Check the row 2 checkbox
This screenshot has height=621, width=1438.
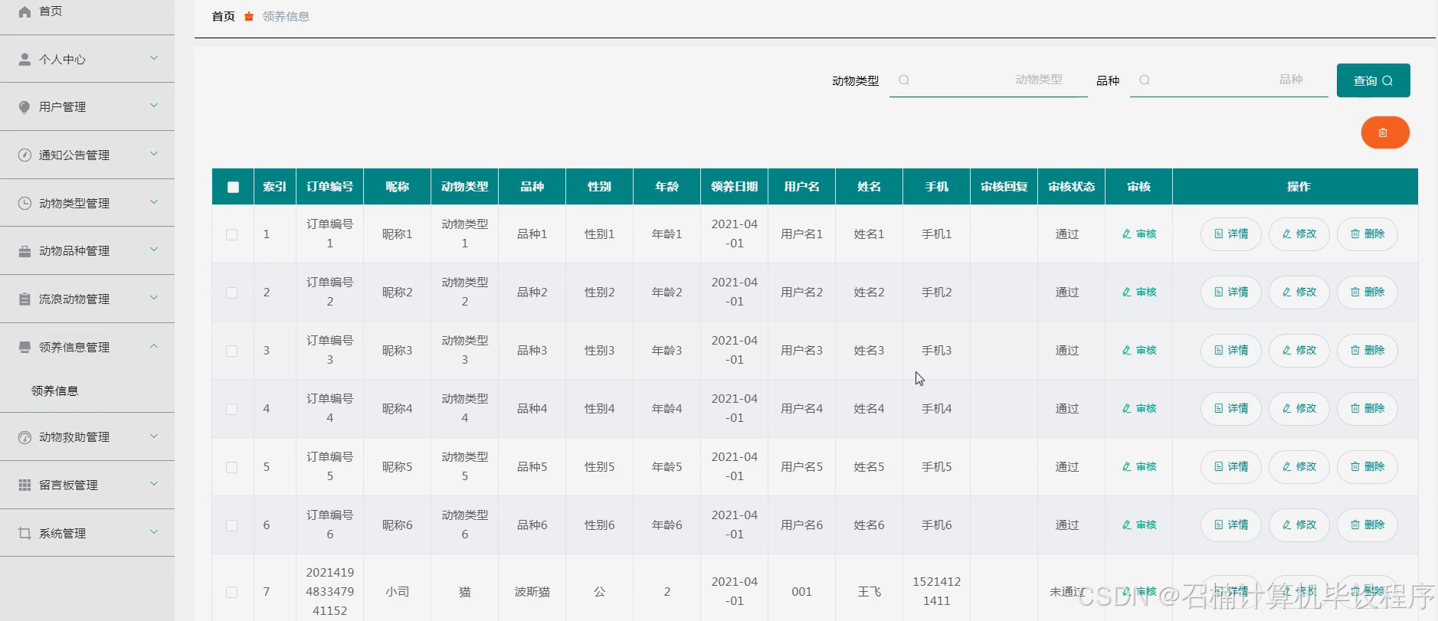point(231,293)
